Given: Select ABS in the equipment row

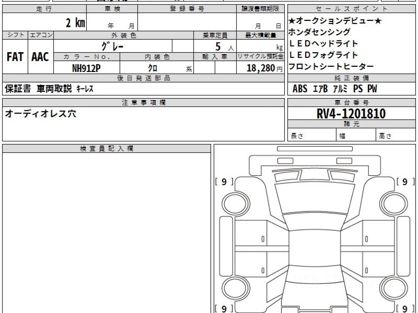Looking at the screenshot, I should pos(300,89).
